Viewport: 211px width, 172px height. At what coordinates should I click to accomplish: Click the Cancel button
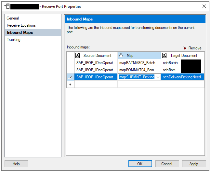167,164
